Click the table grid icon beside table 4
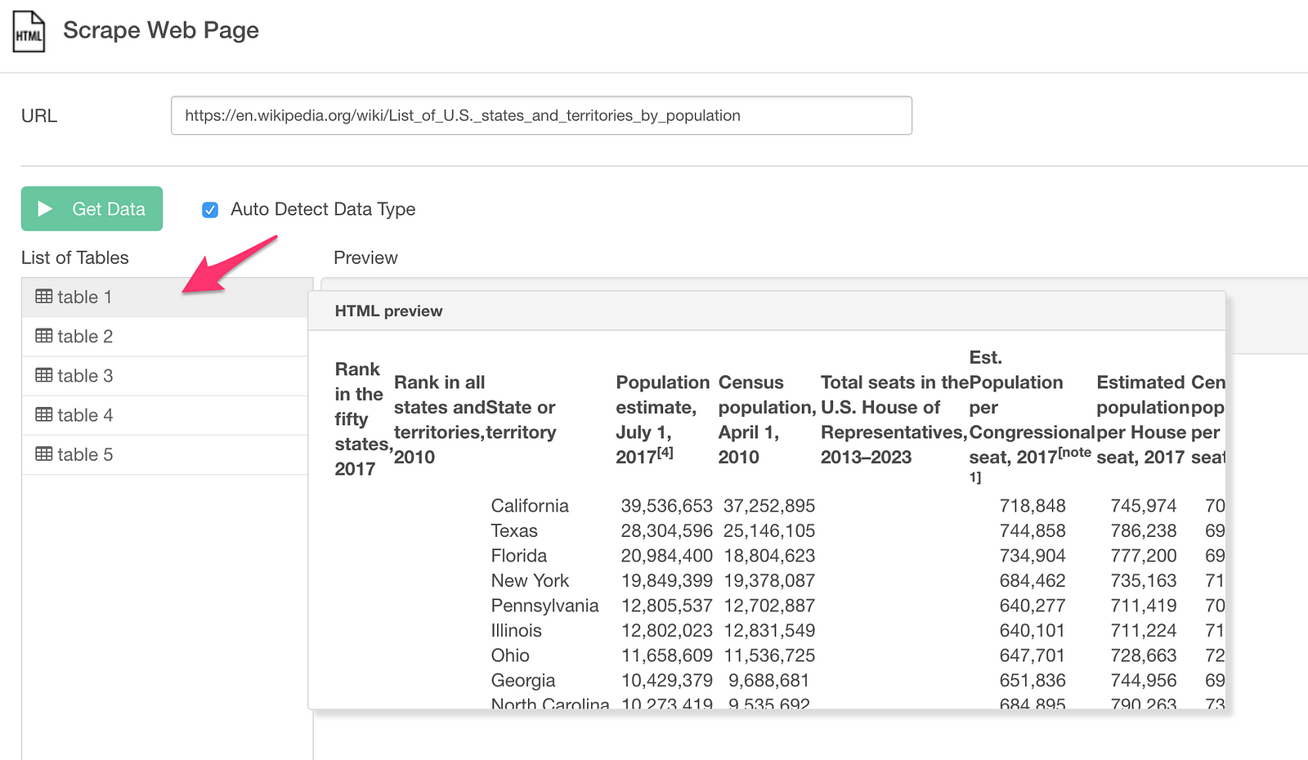1308x760 pixels. pyautogui.click(x=44, y=414)
